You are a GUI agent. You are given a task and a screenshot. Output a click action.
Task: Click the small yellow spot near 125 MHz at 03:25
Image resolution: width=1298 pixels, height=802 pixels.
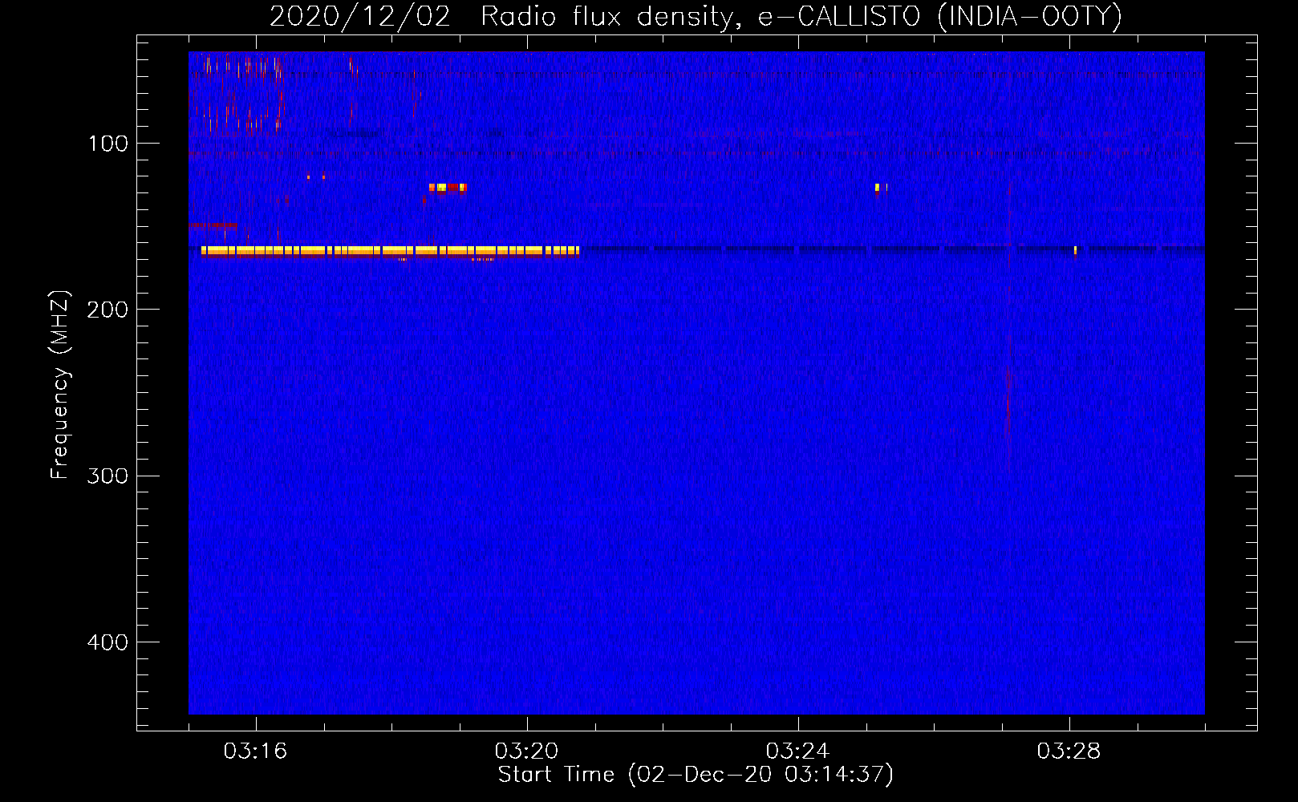(878, 188)
